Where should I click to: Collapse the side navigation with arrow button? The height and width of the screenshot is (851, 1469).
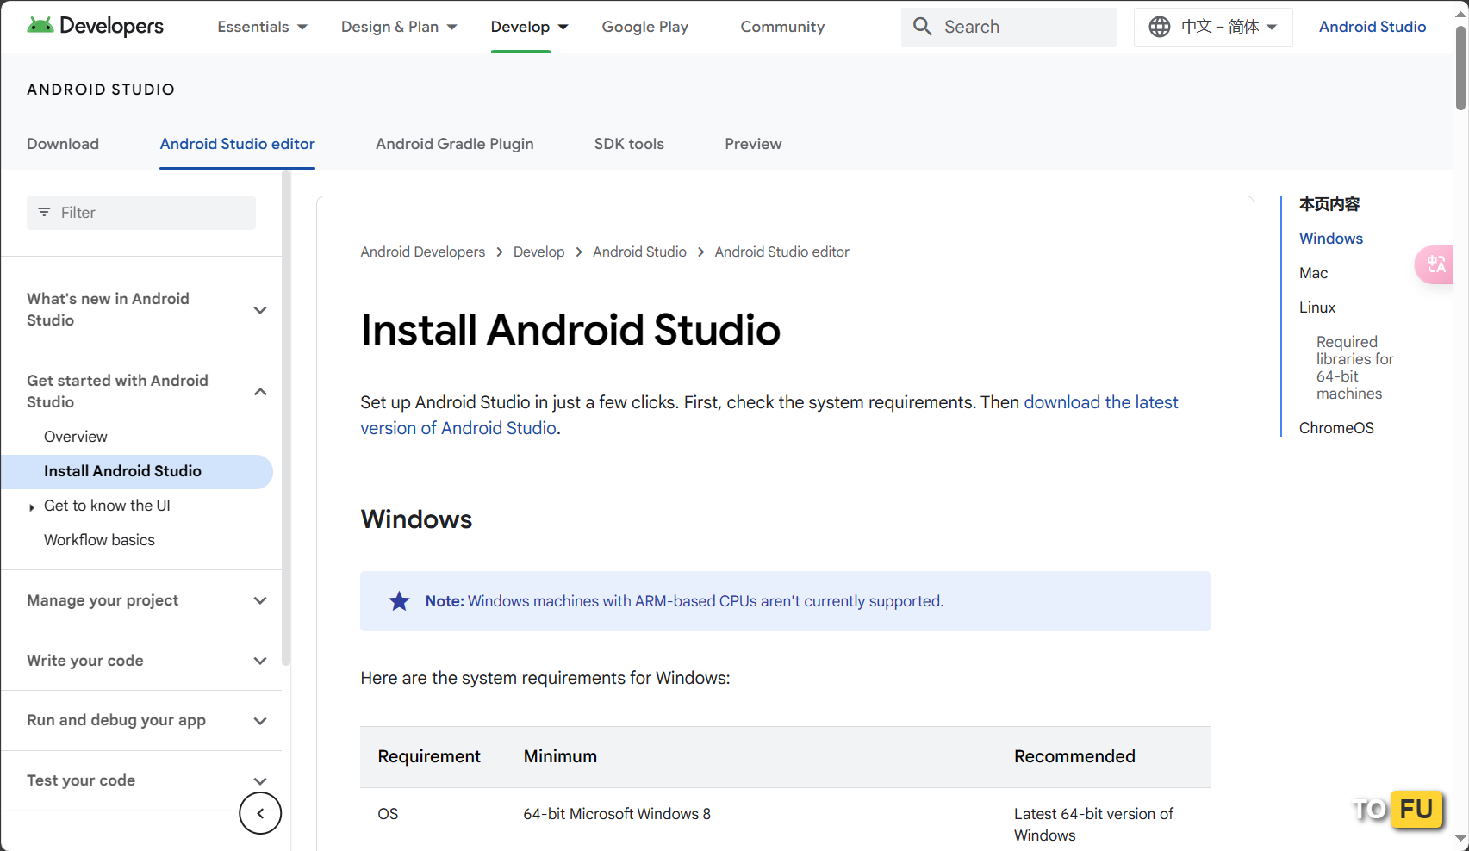click(x=260, y=813)
